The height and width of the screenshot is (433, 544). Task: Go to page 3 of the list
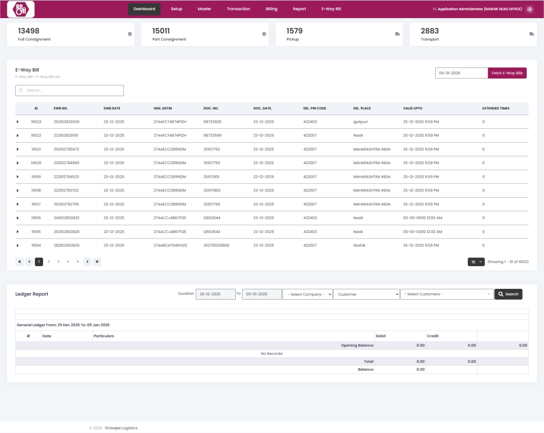tap(58, 262)
